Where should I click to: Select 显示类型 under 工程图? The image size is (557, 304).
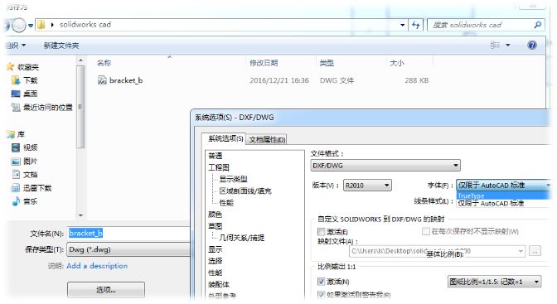click(233, 179)
